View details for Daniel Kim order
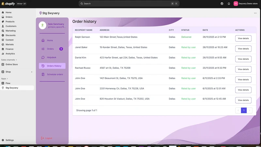The image size is (261, 147). [243, 59]
